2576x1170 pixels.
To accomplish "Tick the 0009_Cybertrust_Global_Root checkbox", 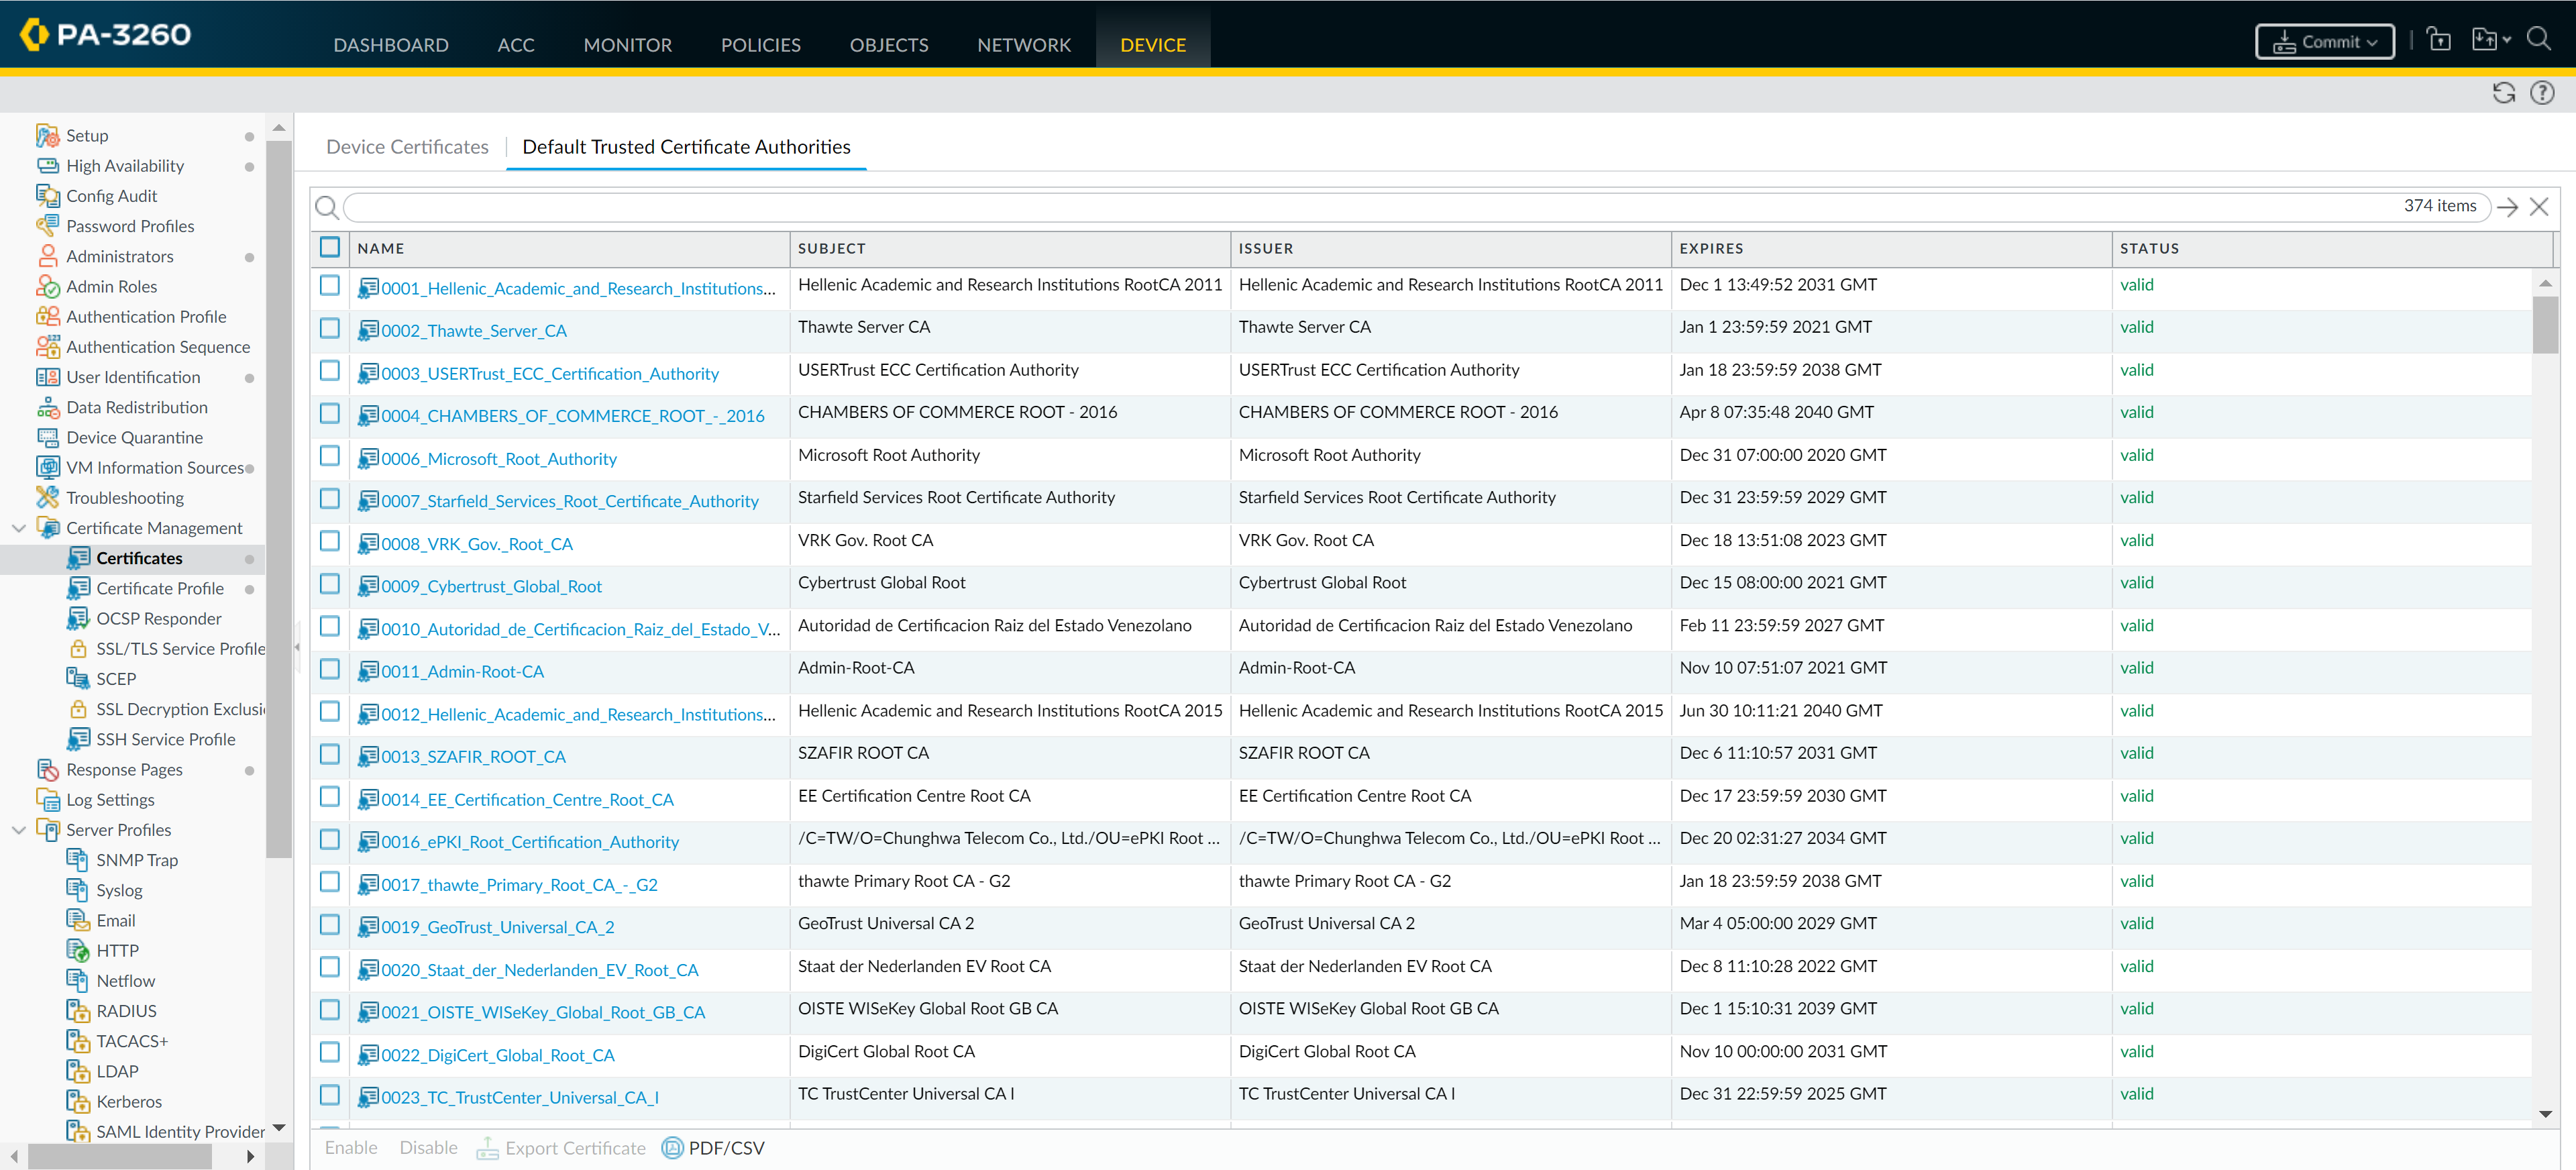I will coord(330,583).
